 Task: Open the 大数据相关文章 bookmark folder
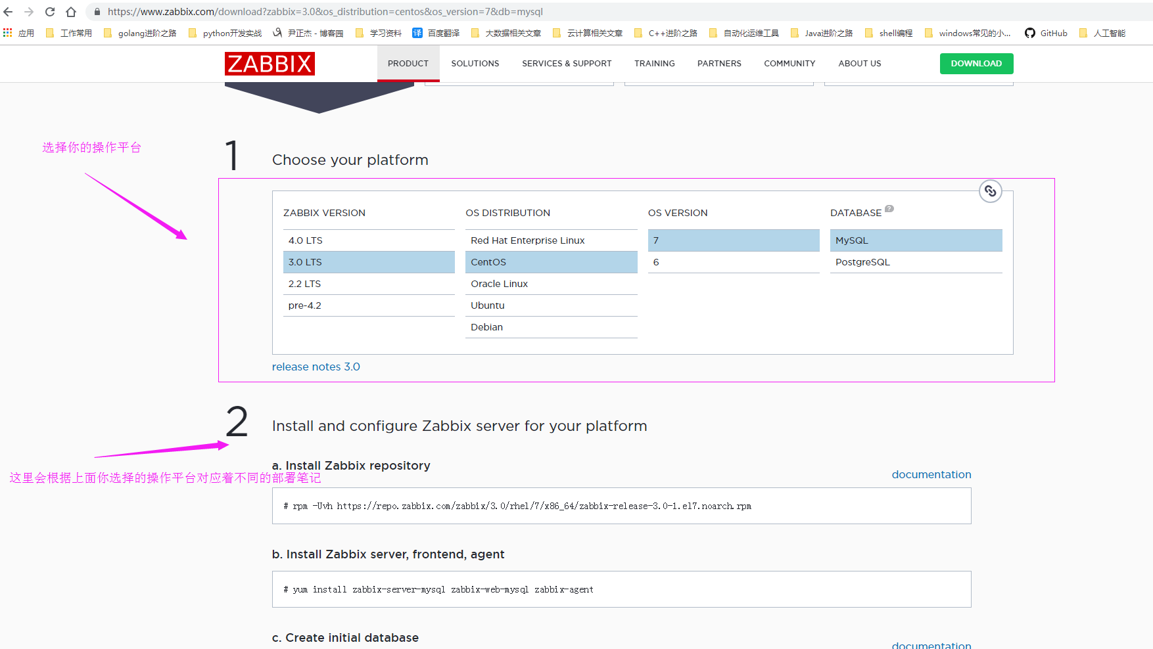506,33
